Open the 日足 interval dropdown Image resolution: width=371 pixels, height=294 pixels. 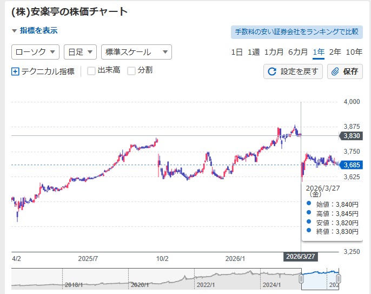[x=80, y=52]
